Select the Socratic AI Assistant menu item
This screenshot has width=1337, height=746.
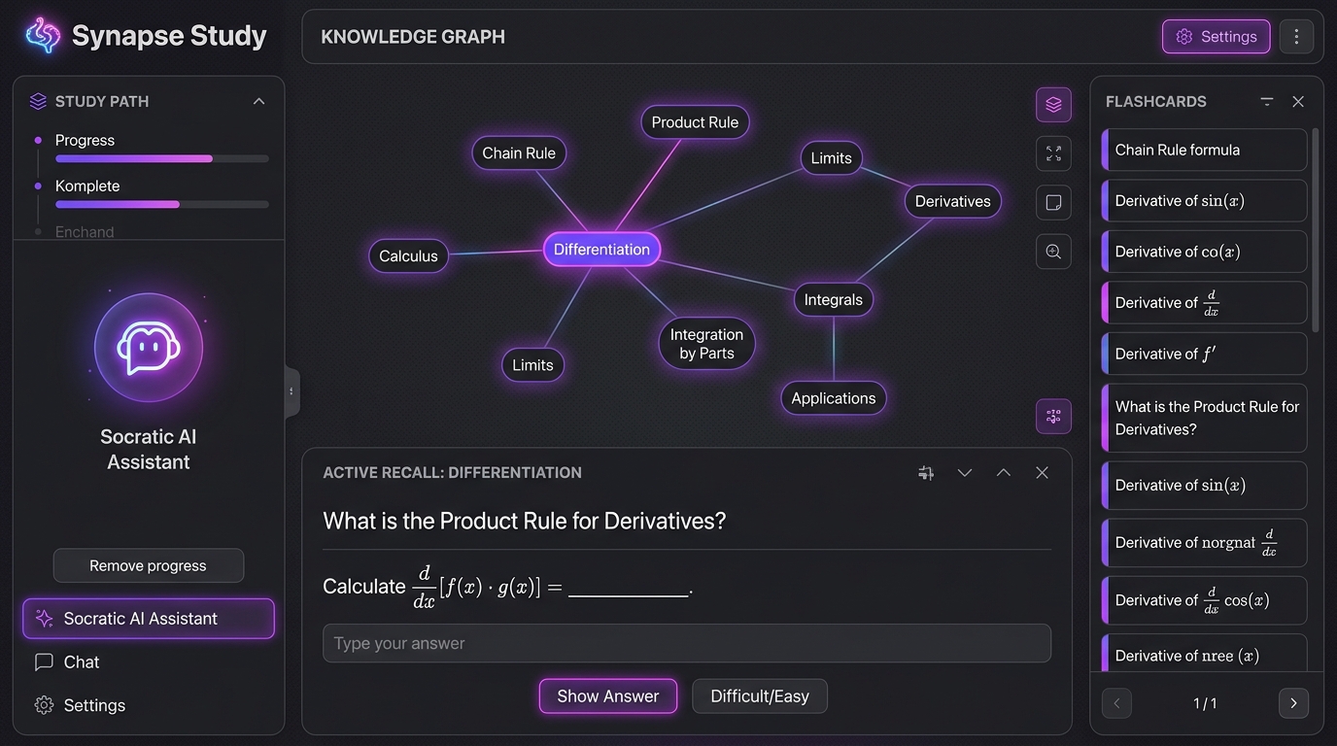tap(149, 619)
